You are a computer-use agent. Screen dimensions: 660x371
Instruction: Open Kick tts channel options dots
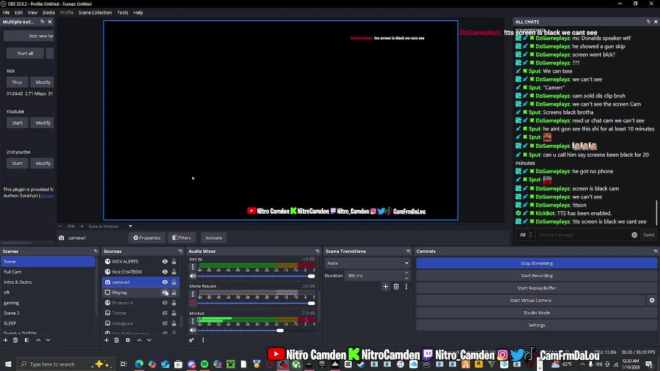coord(193,267)
